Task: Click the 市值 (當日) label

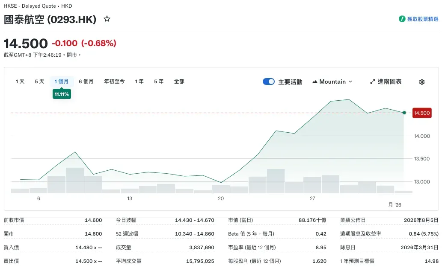Action: [240, 220]
